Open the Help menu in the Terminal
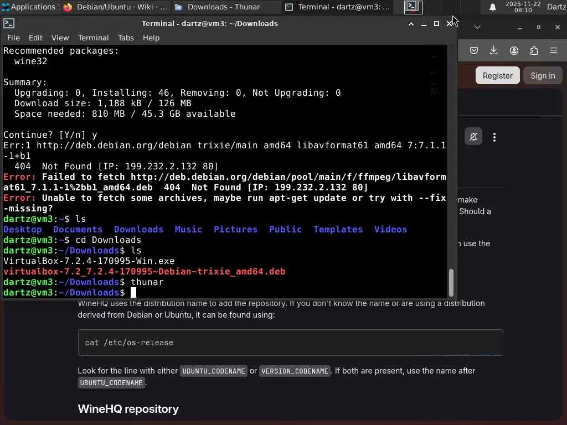Image resolution: width=567 pixels, height=425 pixels. coord(151,38)
